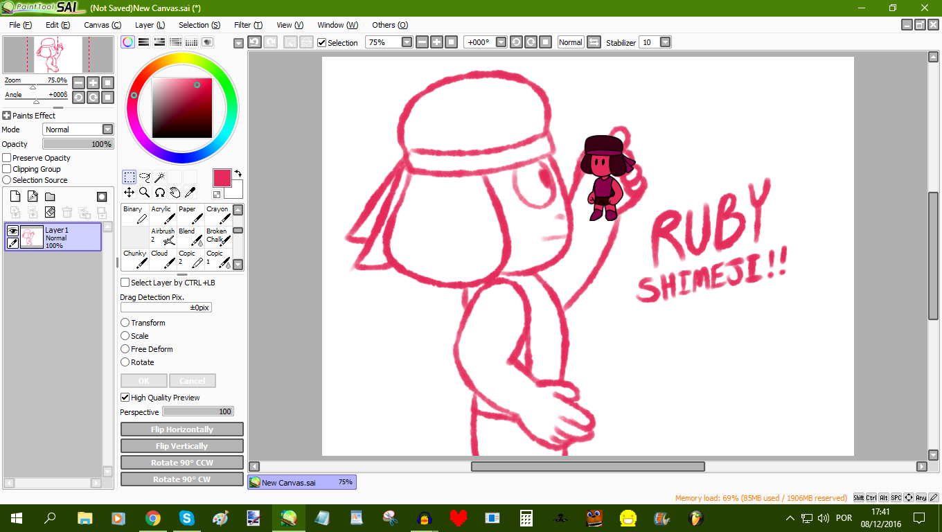The width and height of the screenshot is (942, 532).
Task: Open the Canvas menu
Action: pos(101,25)
